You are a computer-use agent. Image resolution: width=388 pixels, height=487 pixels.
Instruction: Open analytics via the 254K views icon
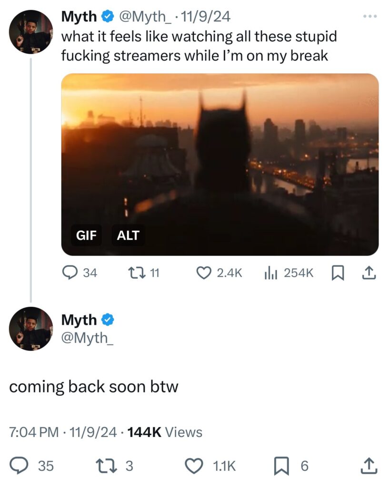tap(271, 273)
